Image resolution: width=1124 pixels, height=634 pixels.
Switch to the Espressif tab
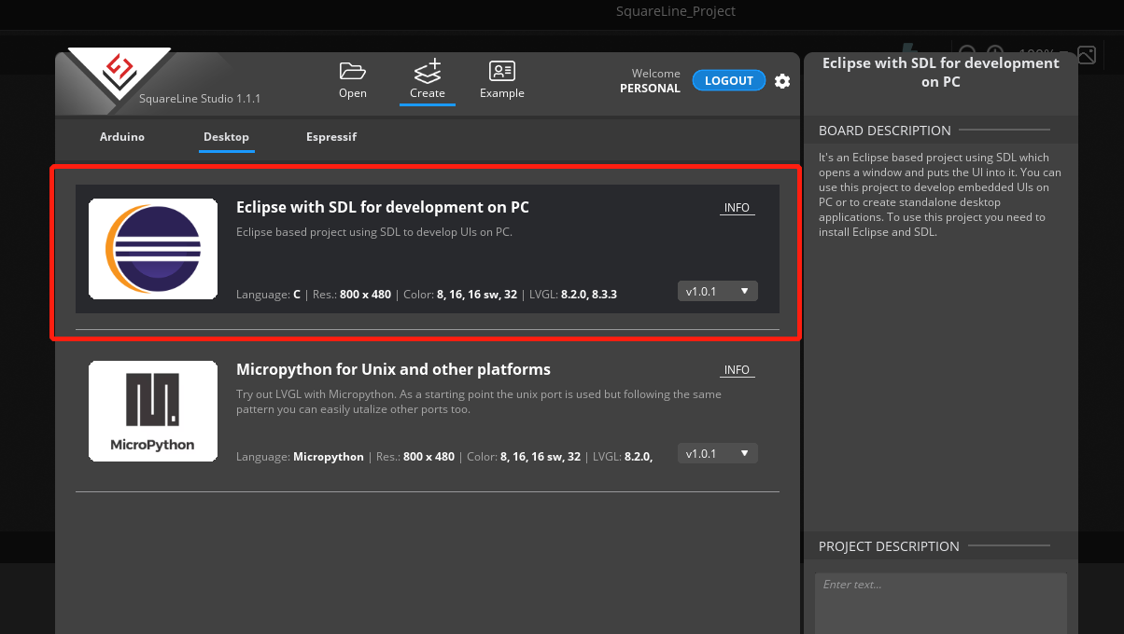(x=331, y=137)
